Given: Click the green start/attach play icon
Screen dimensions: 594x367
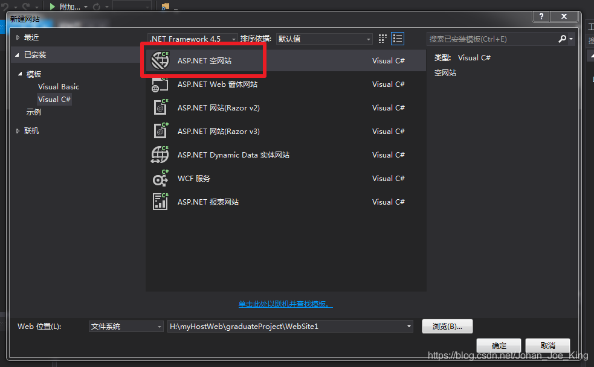Looking at the screenshot, I should [x=53, y=7].
